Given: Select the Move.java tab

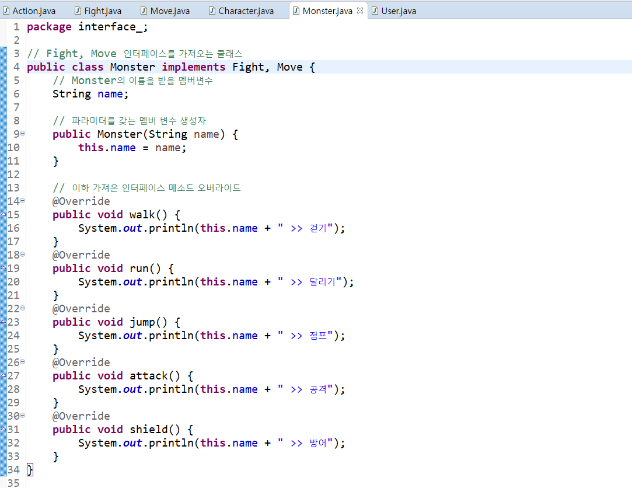Looking at the screenshot, I should click(165, 11).
